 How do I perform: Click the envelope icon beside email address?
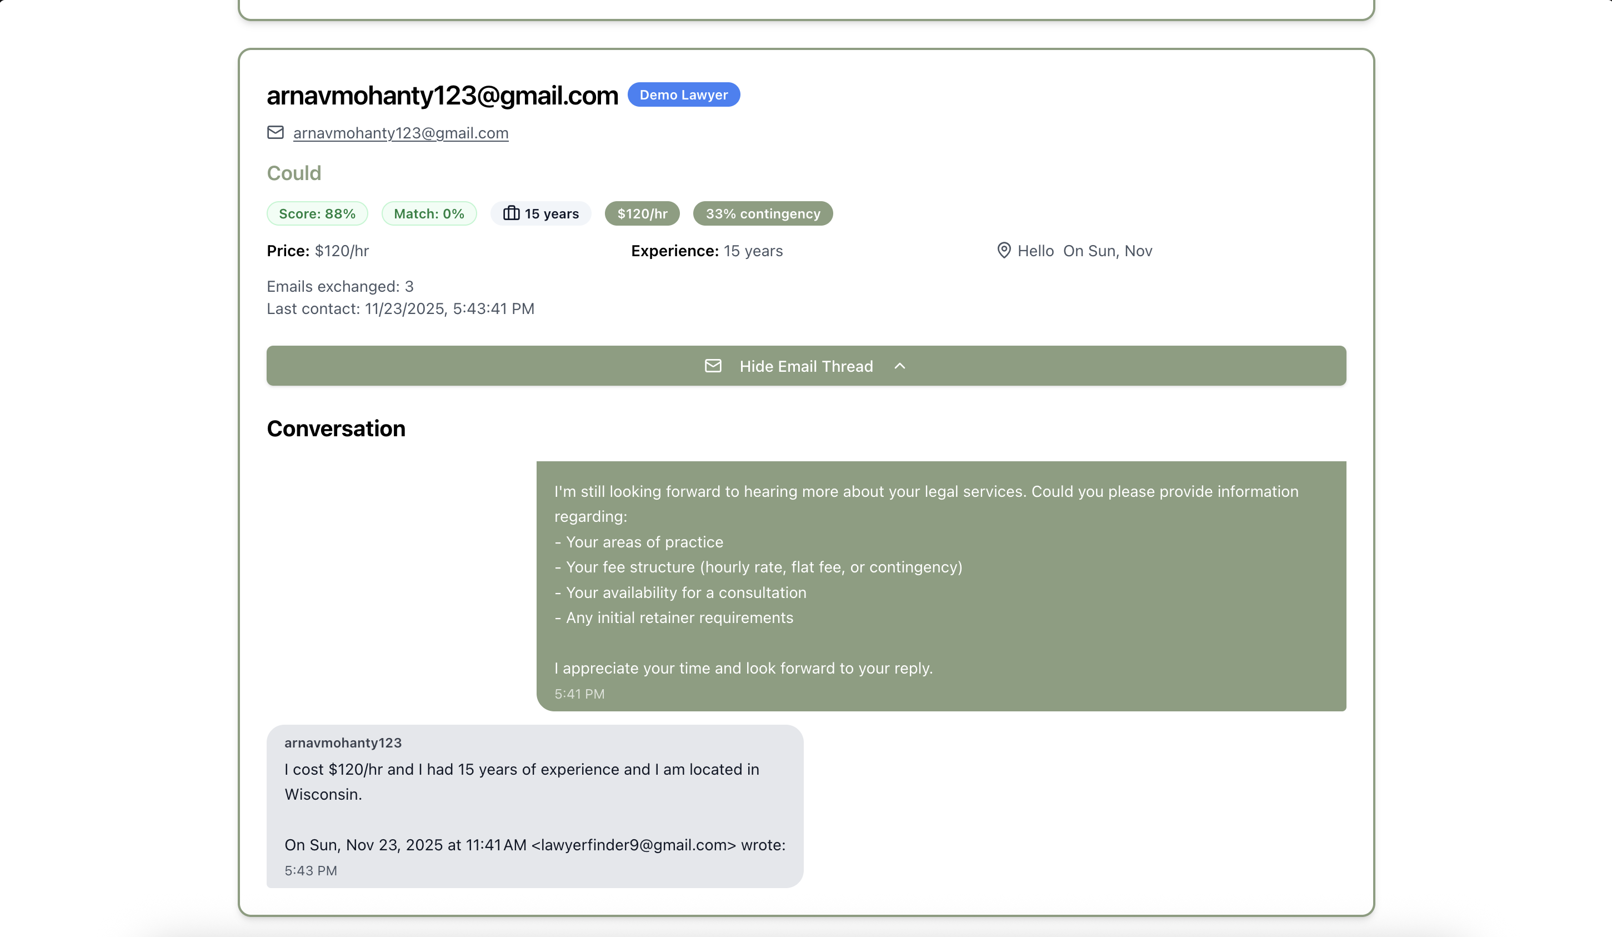[275, 132]
